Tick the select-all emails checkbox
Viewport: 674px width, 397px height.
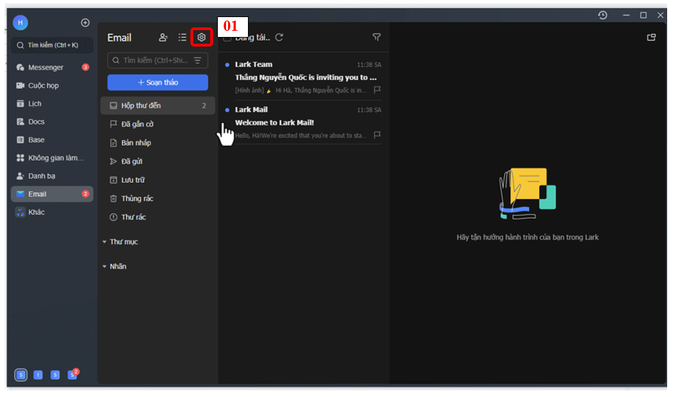227,38
